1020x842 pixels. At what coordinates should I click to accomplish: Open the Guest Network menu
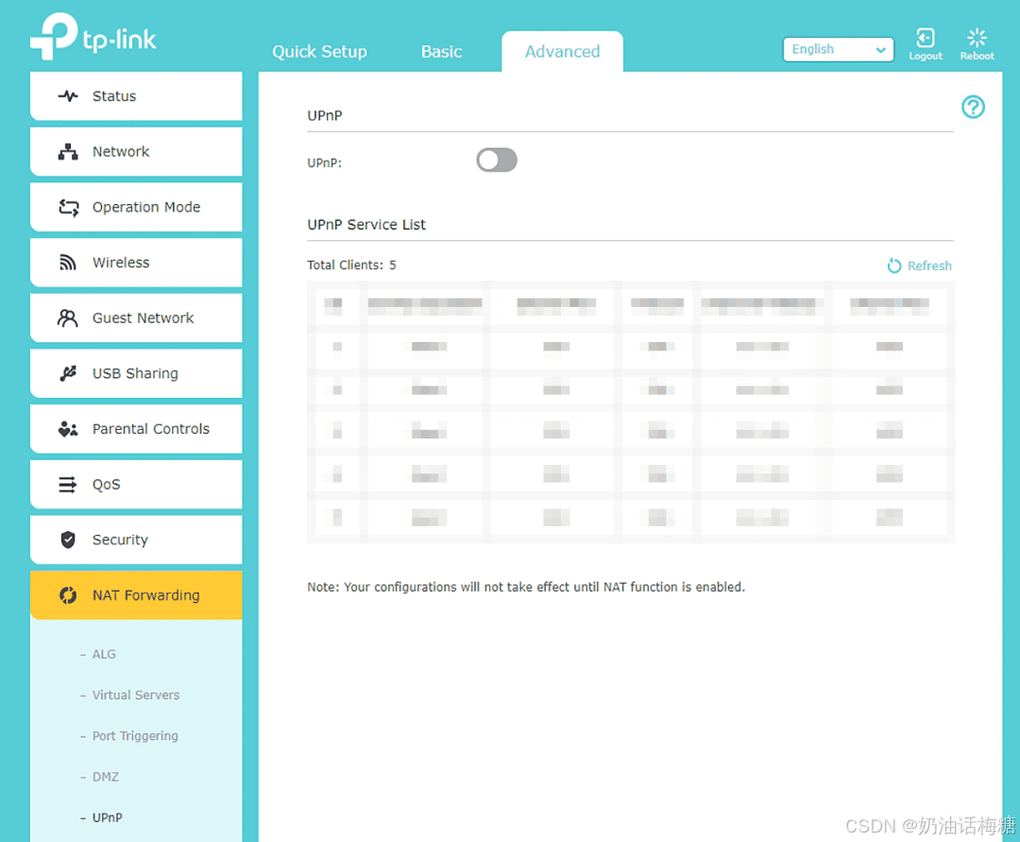[x=136, y=318]
